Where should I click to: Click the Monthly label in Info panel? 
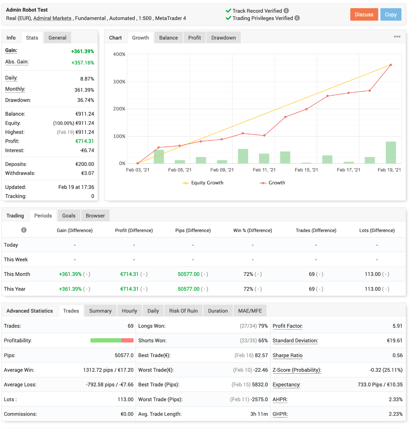pos(15,89)
